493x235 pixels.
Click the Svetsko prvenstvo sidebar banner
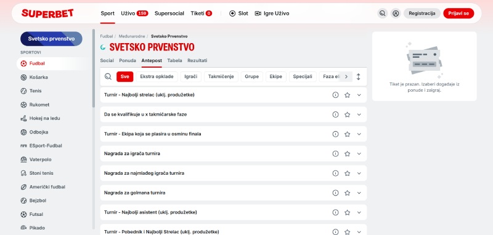[51, 39]
